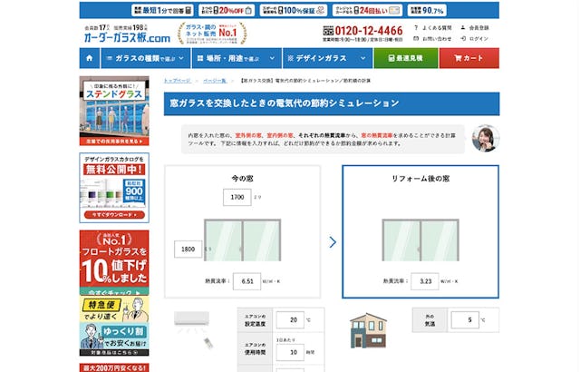Screen dimensions: 580x372
Task: Click the question mark icon for よくある質問
Action: coord(416,28)
